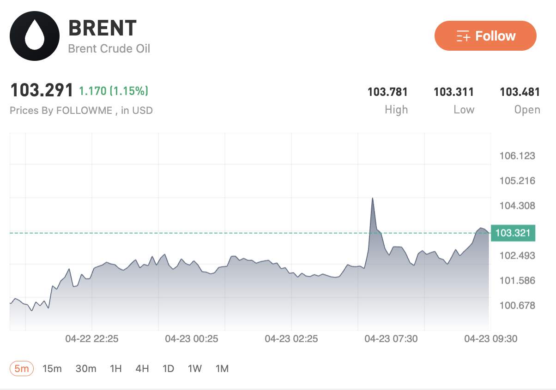556x390 pixels.
Task: Click the 04-23 07:30 spike on the chart
Action: (373, 198)
